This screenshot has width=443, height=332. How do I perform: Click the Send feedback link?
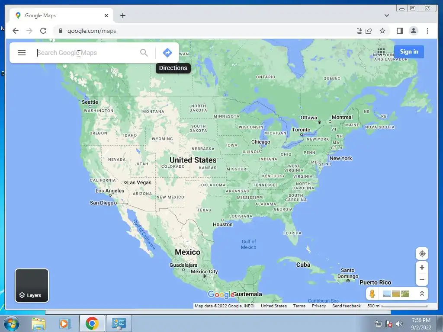coord(347,306)
